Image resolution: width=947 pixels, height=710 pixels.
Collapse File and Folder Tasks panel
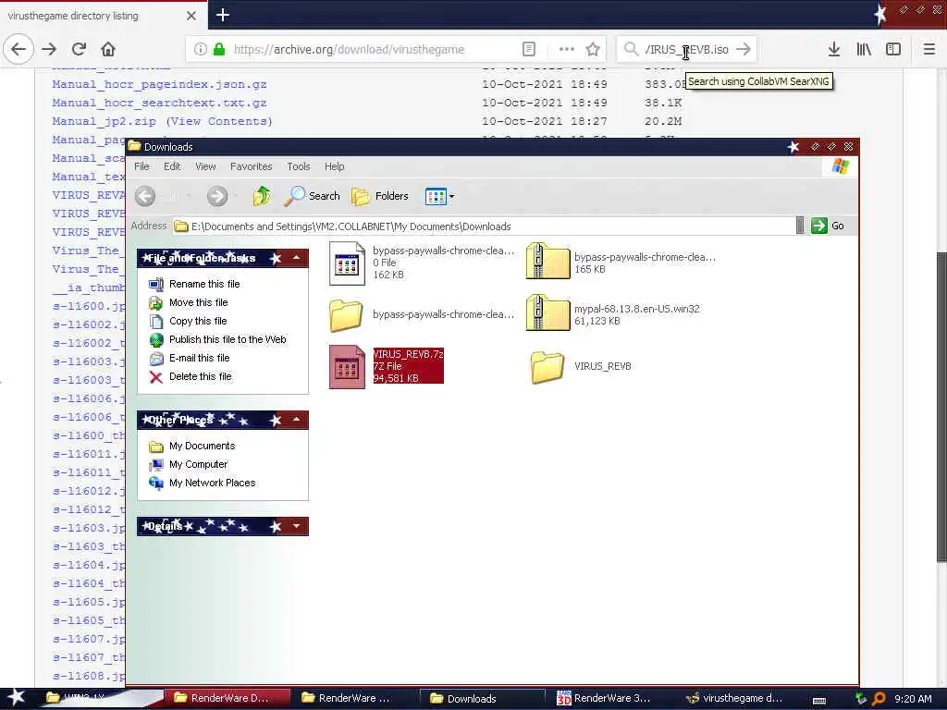[297, 258]
